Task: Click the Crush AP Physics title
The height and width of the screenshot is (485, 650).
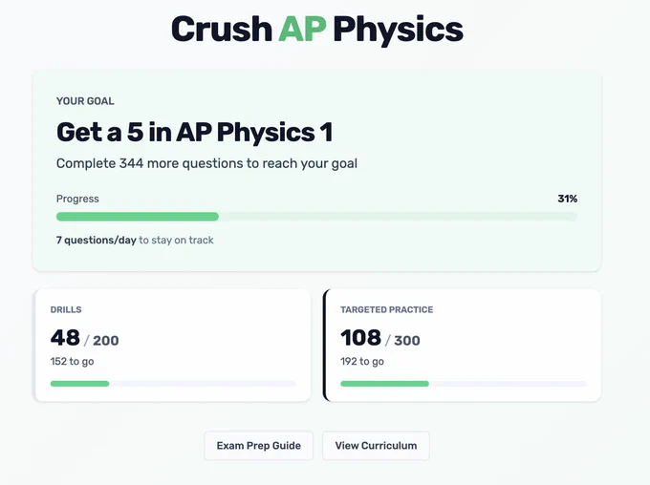Action: pos(317,30)
